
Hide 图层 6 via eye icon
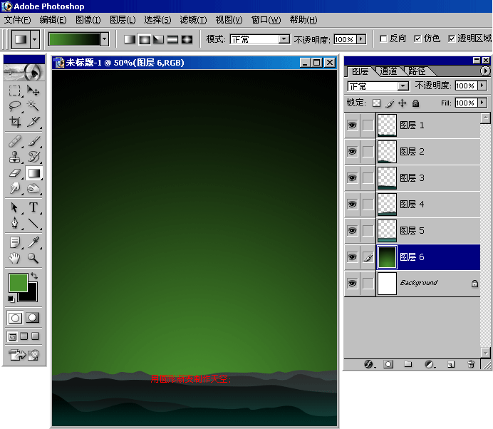click(352, 257)
